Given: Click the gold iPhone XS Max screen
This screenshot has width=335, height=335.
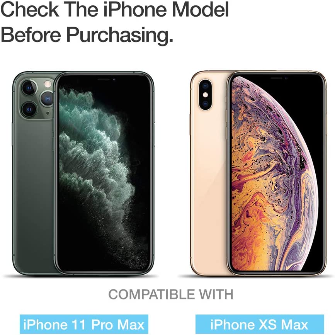Looking at the screenshot, I should [277, 173].
